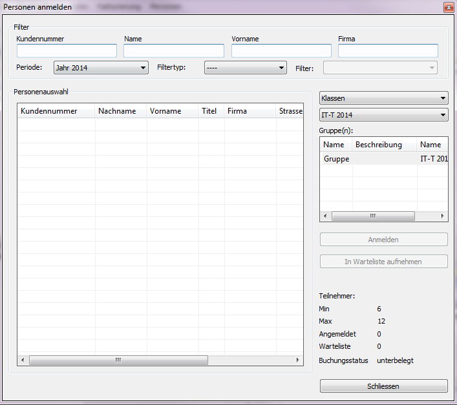Click the Beschreibung column header
Image resolution: width=457 pixels, height=405 pixels.
pos(384,145)
